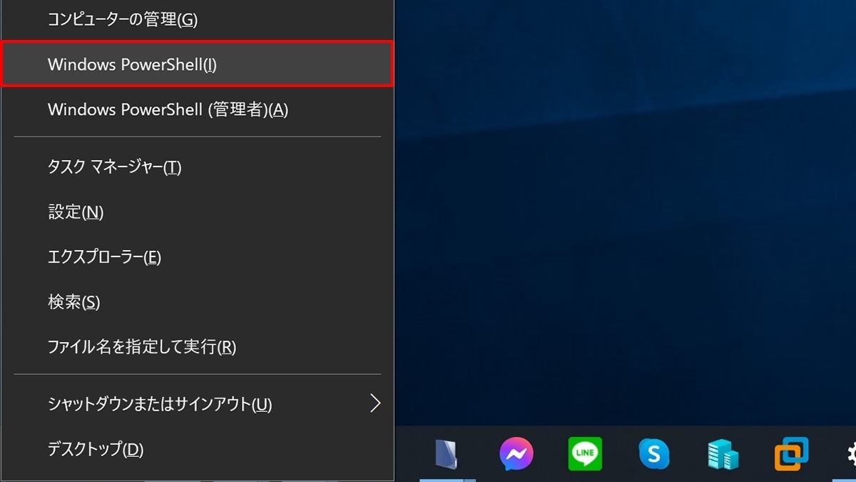
Task: Open VMware overlapping squares taskbar icon
Action: tap(792, 454)
